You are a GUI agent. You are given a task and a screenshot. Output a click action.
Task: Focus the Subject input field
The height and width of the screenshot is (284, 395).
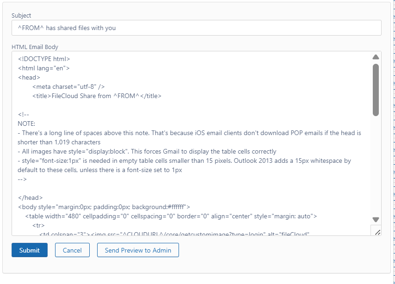[196, 28]
